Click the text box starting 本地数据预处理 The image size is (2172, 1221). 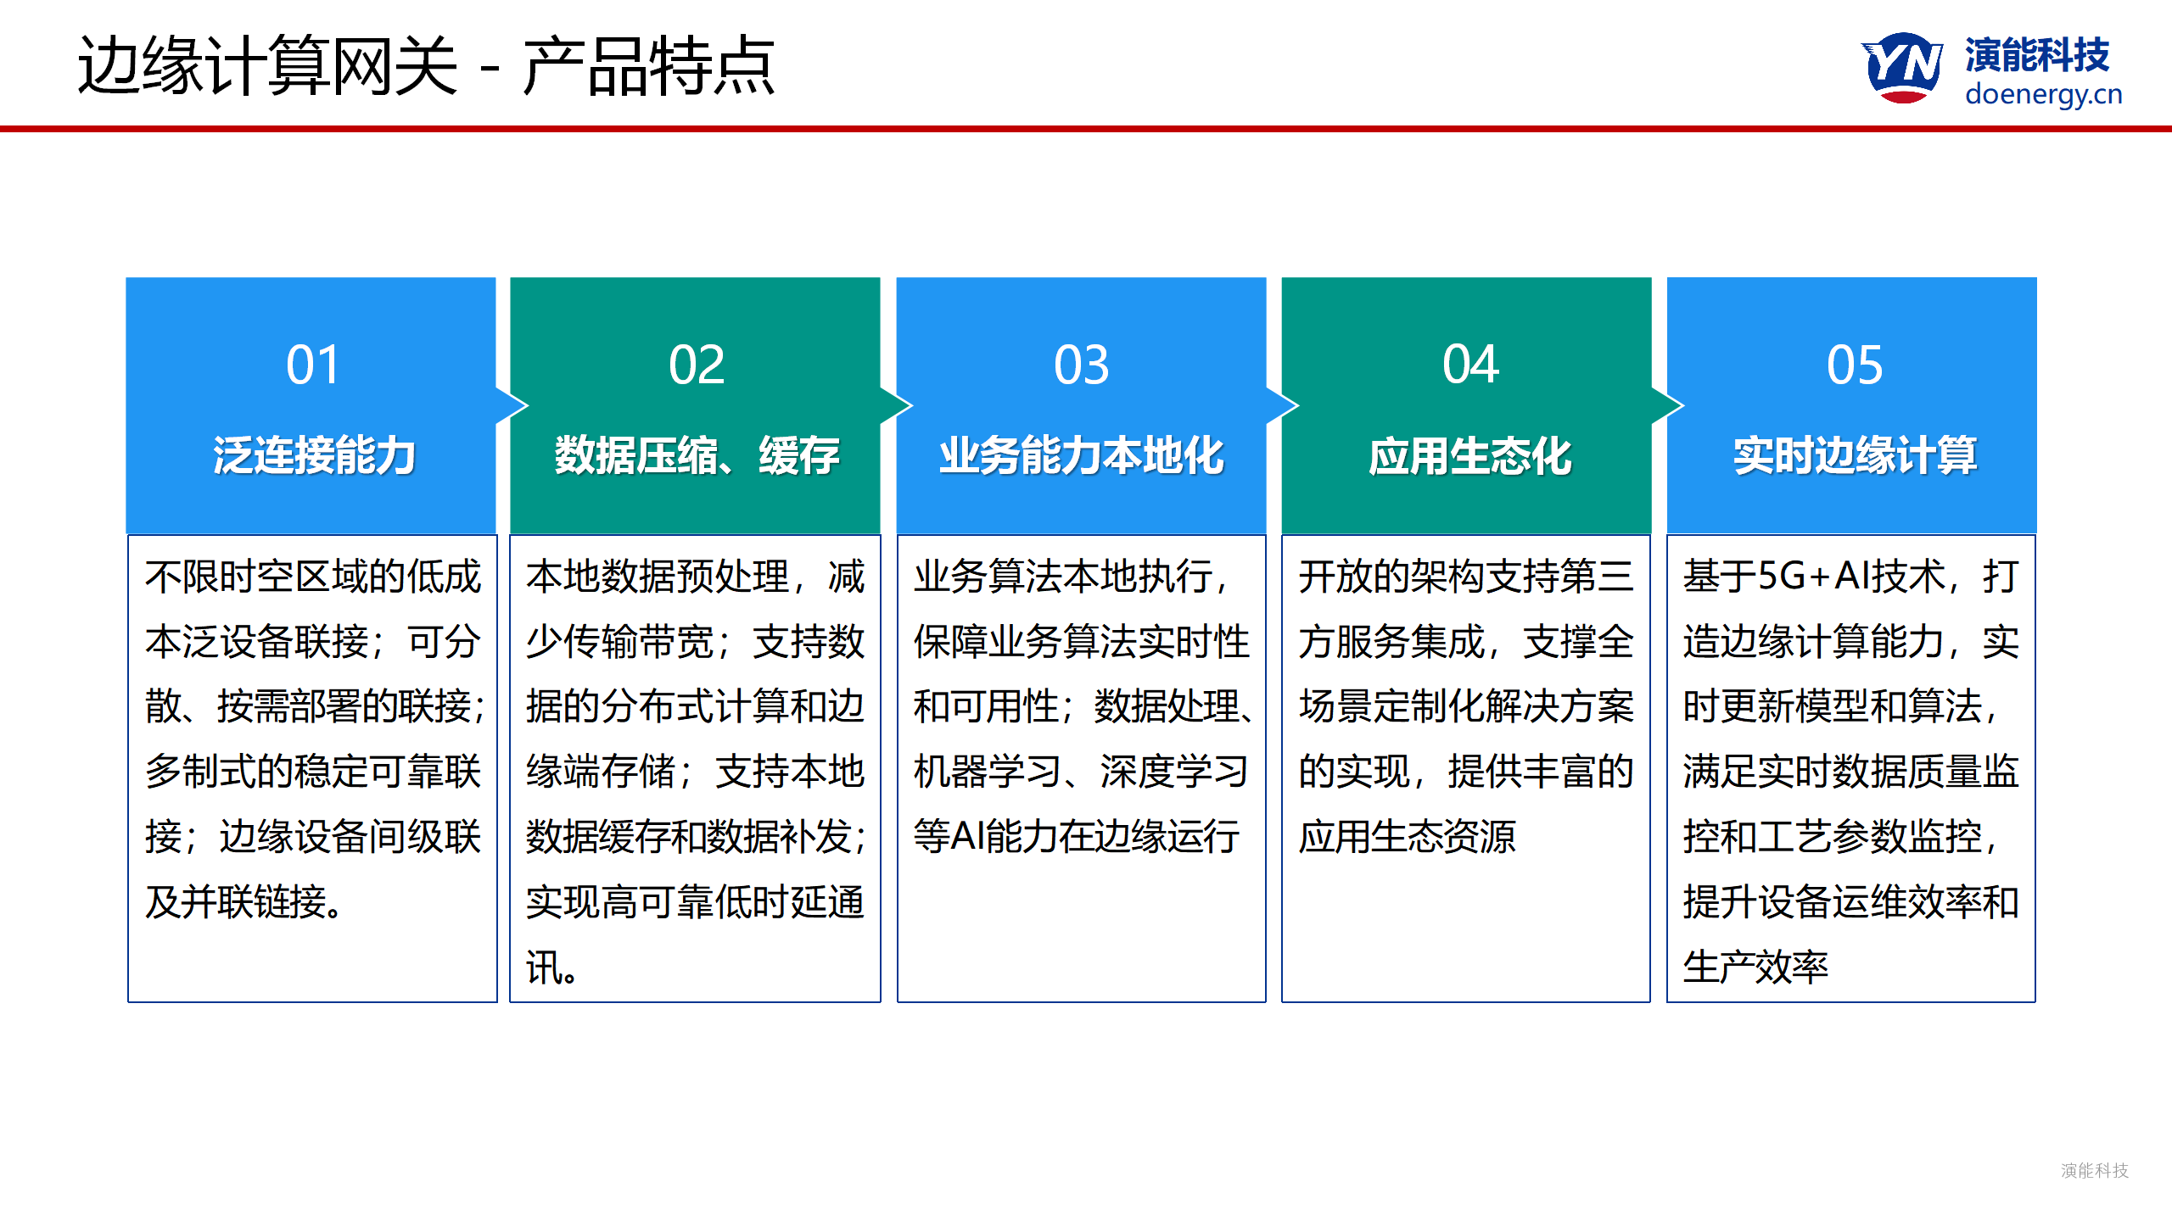[695, 767]
